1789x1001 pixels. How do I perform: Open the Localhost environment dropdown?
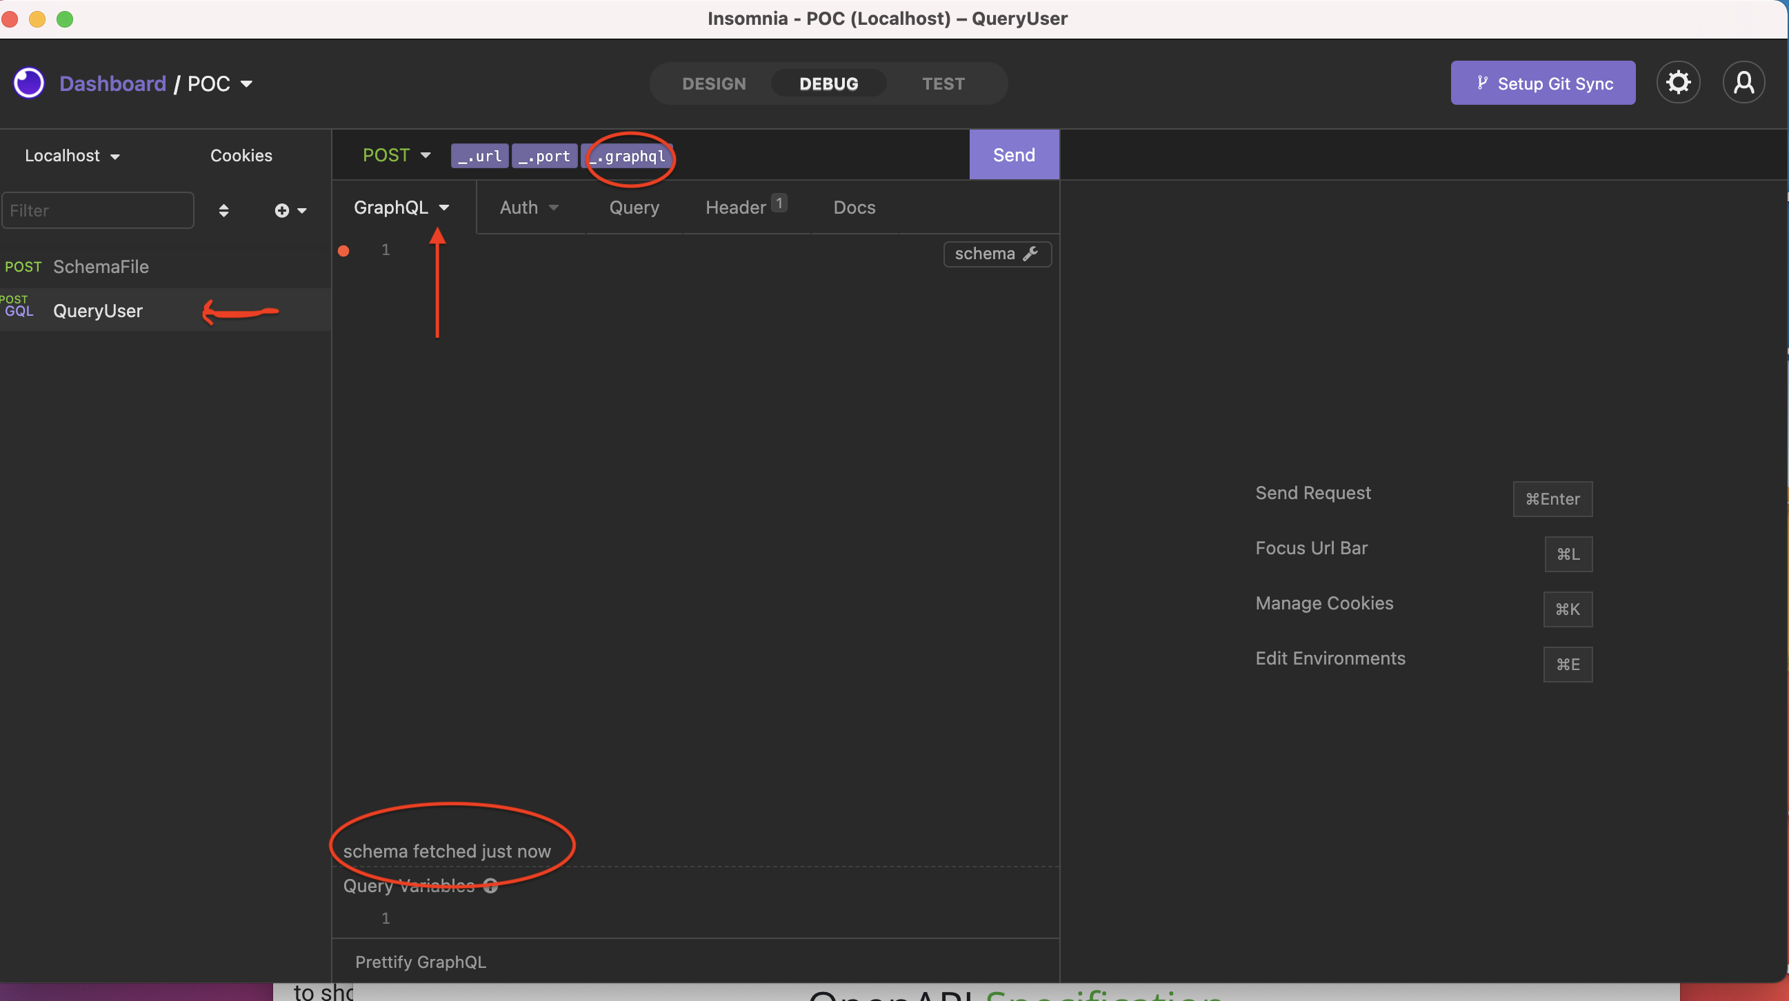72,156
